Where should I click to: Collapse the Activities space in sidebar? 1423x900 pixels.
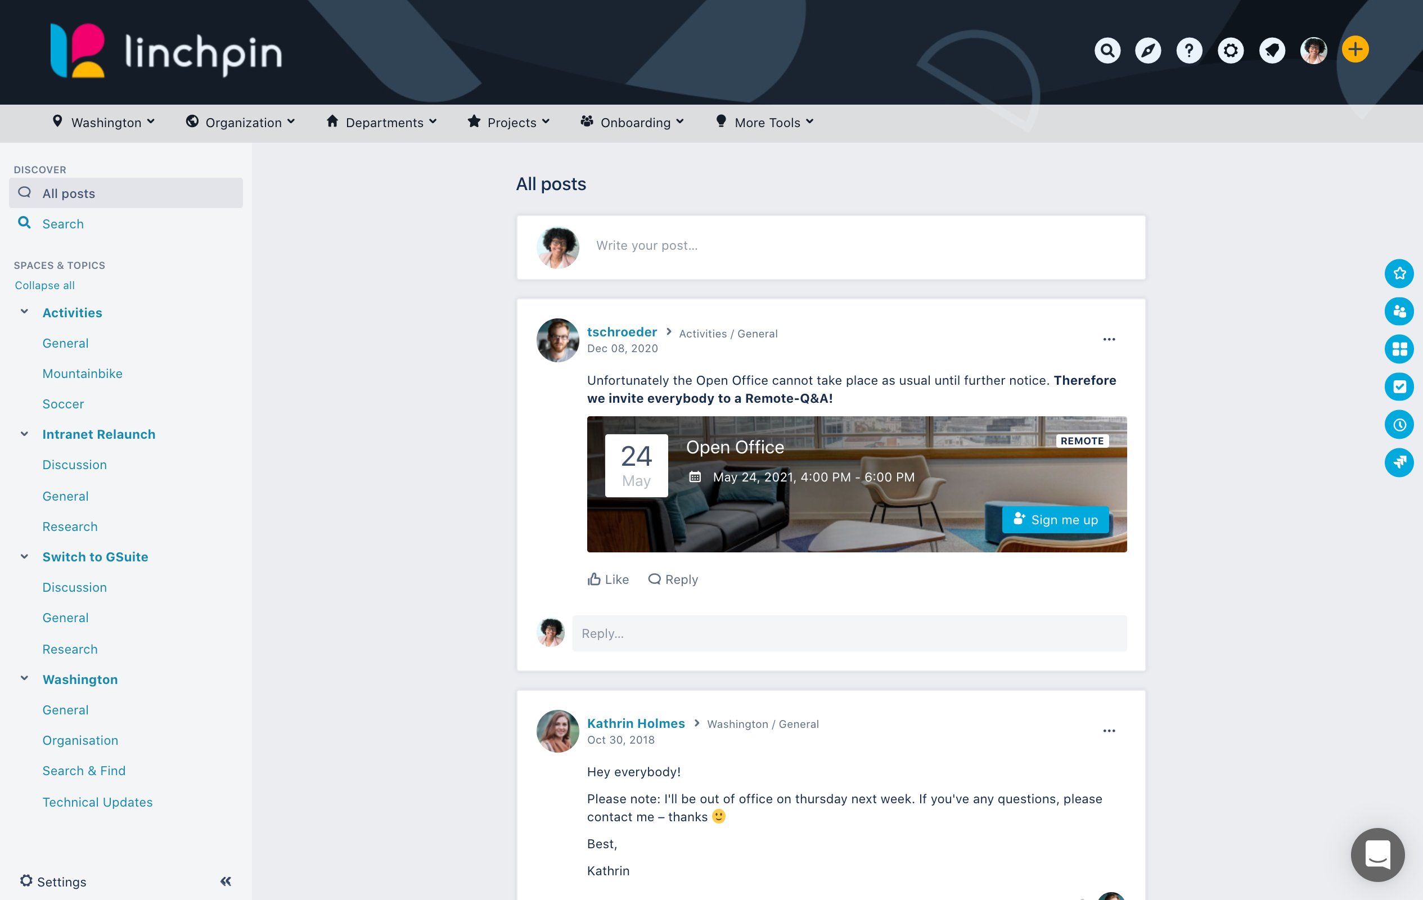click(24, 312)
